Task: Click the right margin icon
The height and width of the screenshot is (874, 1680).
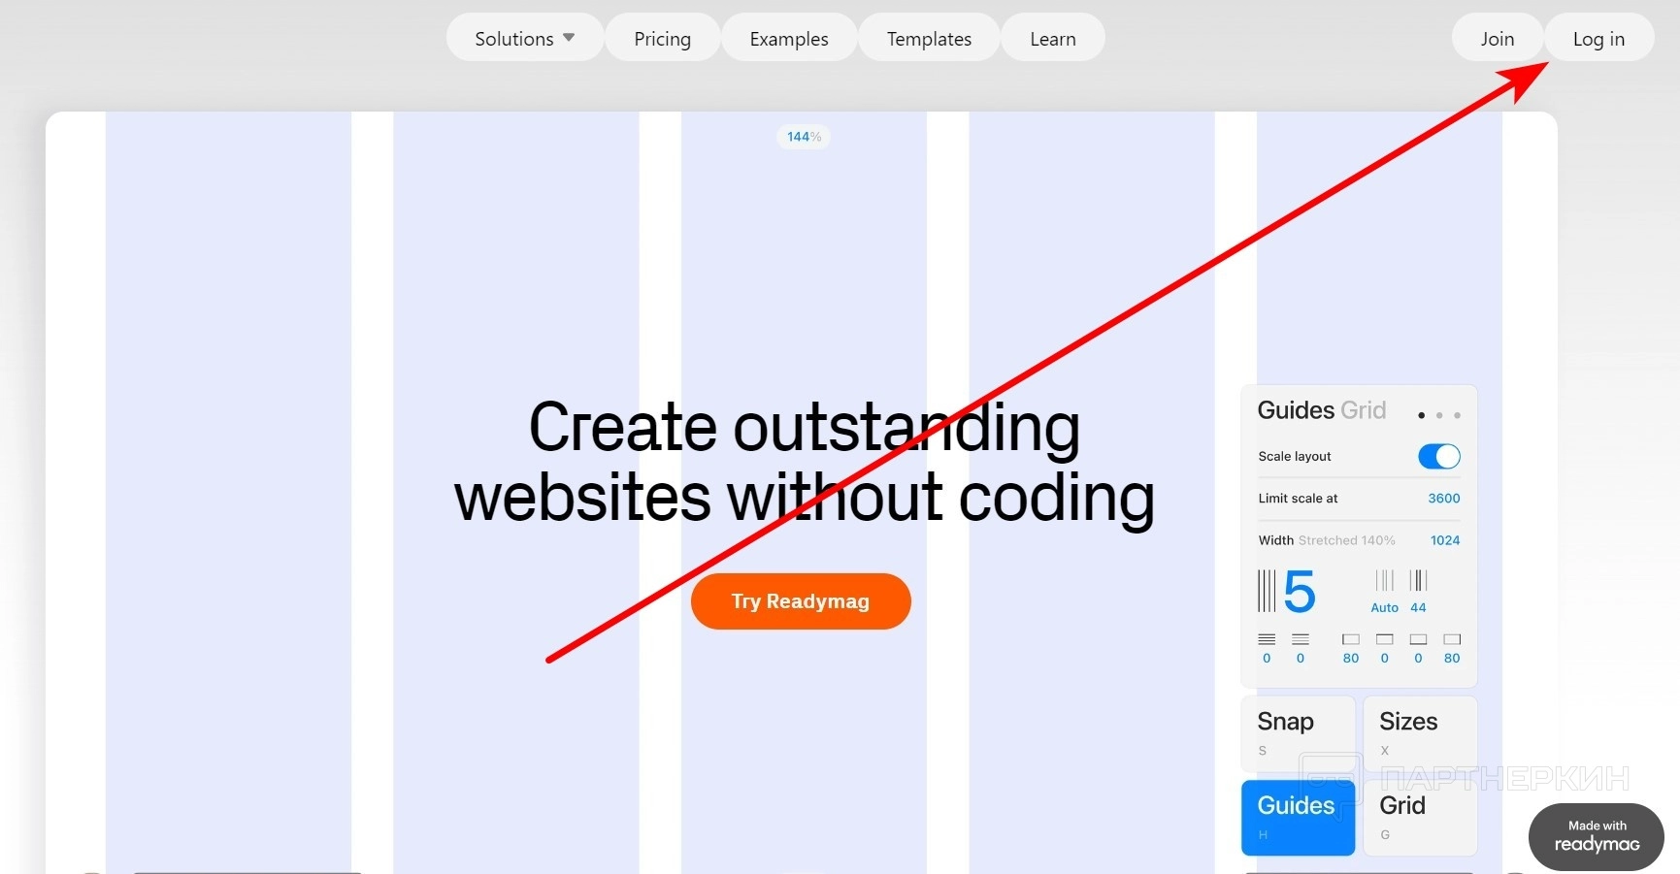Action: pyautogui.click(x=1452, y=639)
